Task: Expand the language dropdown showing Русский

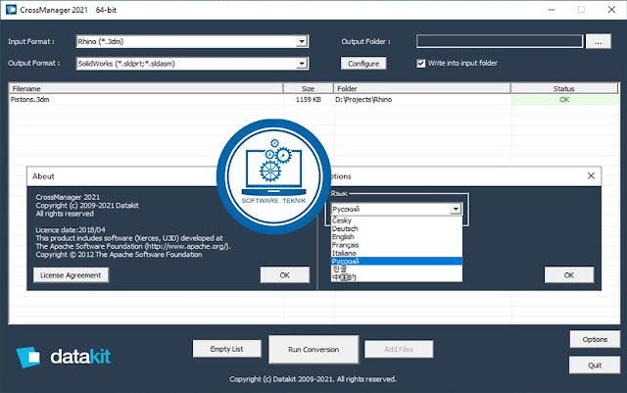Action: point(456,209)
